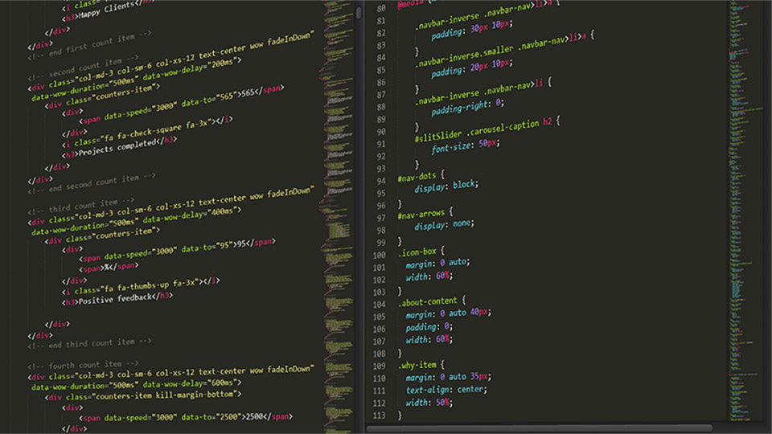Click the horizontal scrollbar under the CSS pane
Viewport: 772px width, 434px height.
[539, 428]
